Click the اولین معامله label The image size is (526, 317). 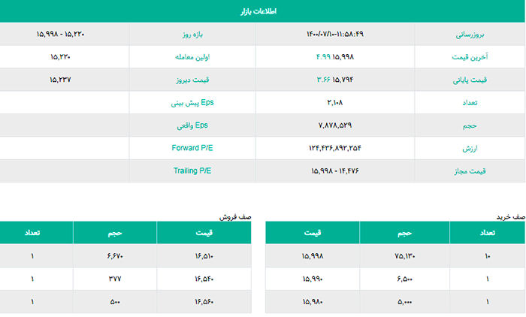pos(192,57)
